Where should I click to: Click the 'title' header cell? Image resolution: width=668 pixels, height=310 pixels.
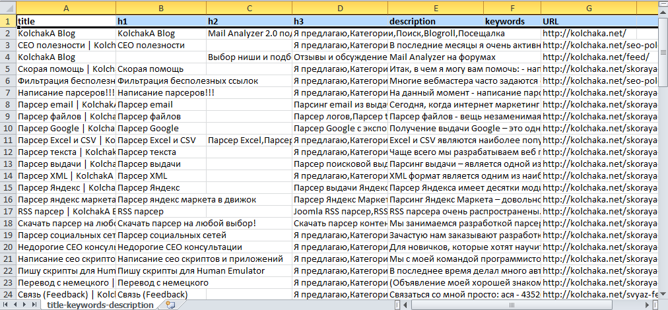(66, 21)
